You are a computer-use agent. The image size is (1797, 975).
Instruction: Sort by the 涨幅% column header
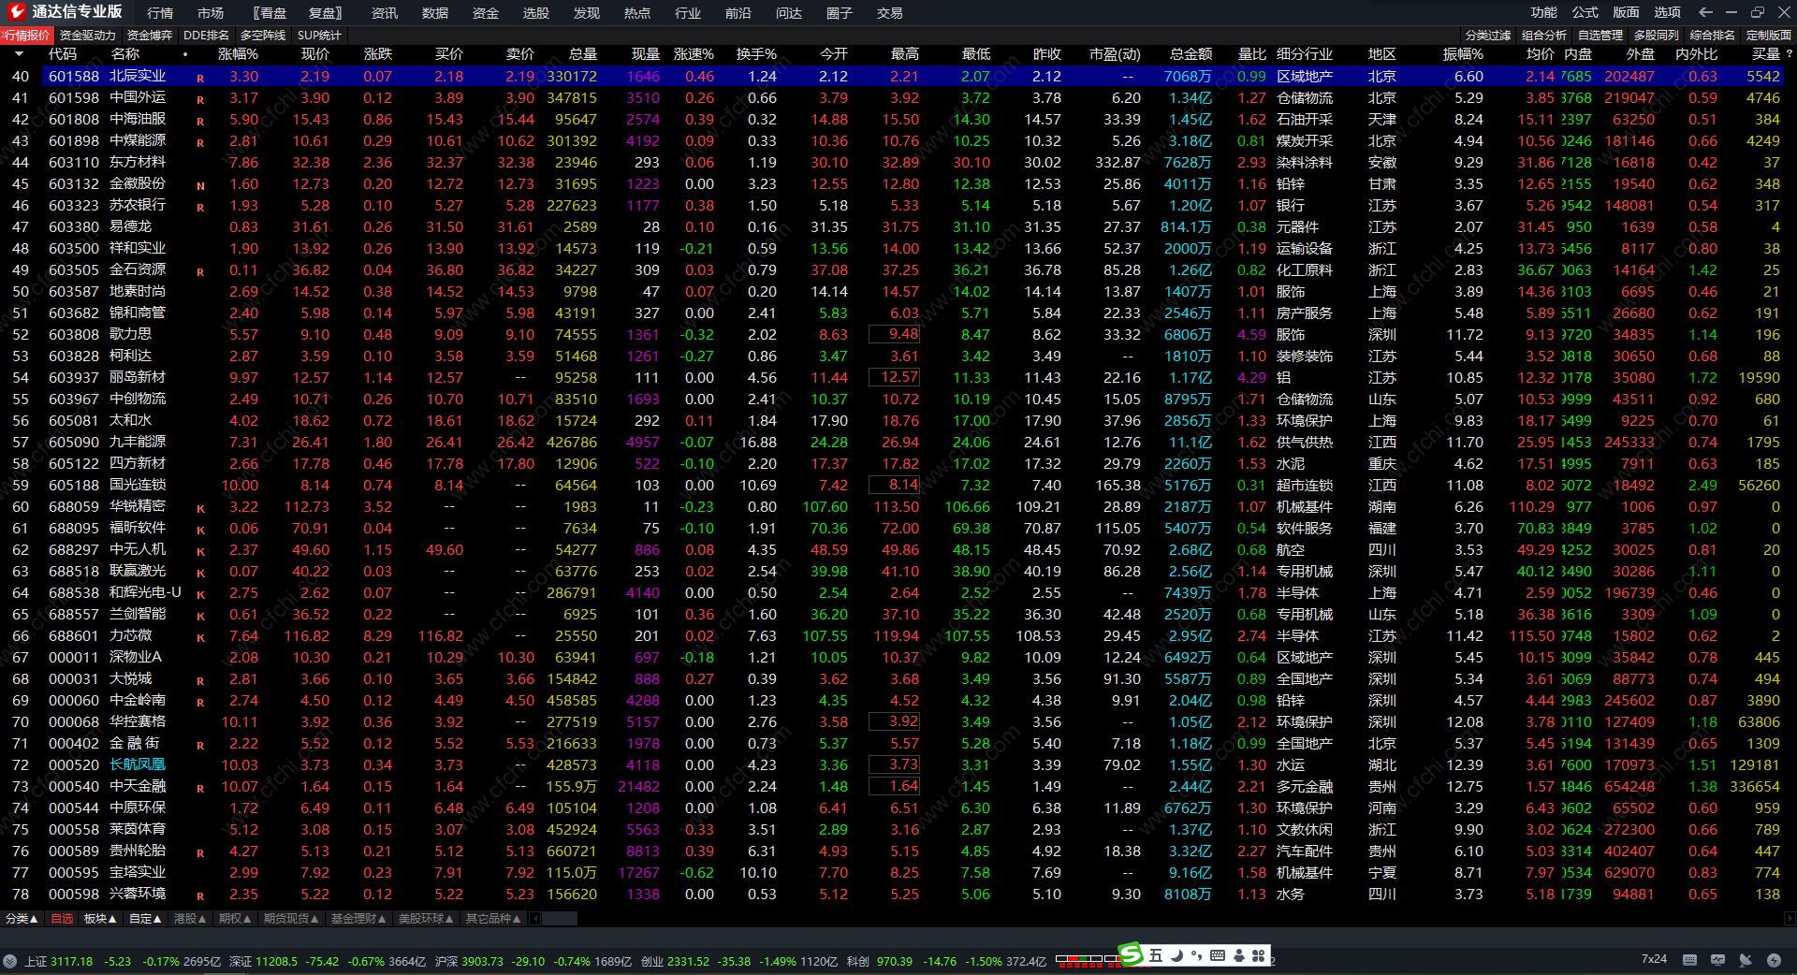pyautogui.click(x=238, y=54)
